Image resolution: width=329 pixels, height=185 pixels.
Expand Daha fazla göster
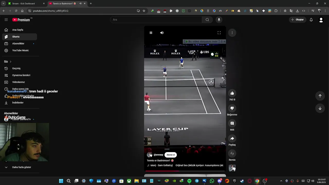[x=20, y=167]
